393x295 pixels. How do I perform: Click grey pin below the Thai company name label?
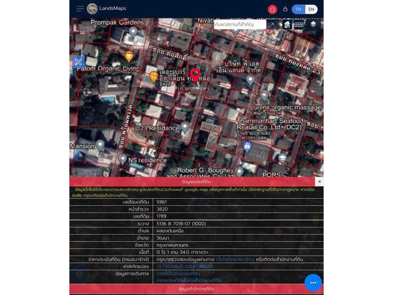[250, 81]
